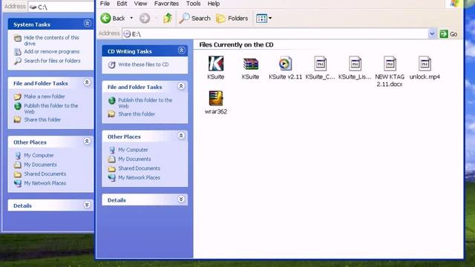The height and width of the screenshot is (267, 475).
Task: Open the Search toolbar button
Action: (194, 18)
